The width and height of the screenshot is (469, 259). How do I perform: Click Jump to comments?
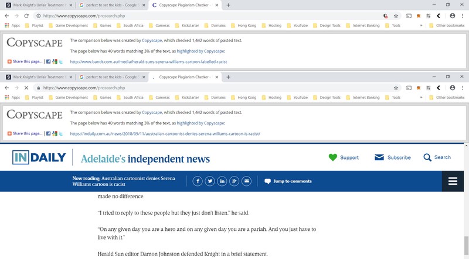[x=288, y=181]
